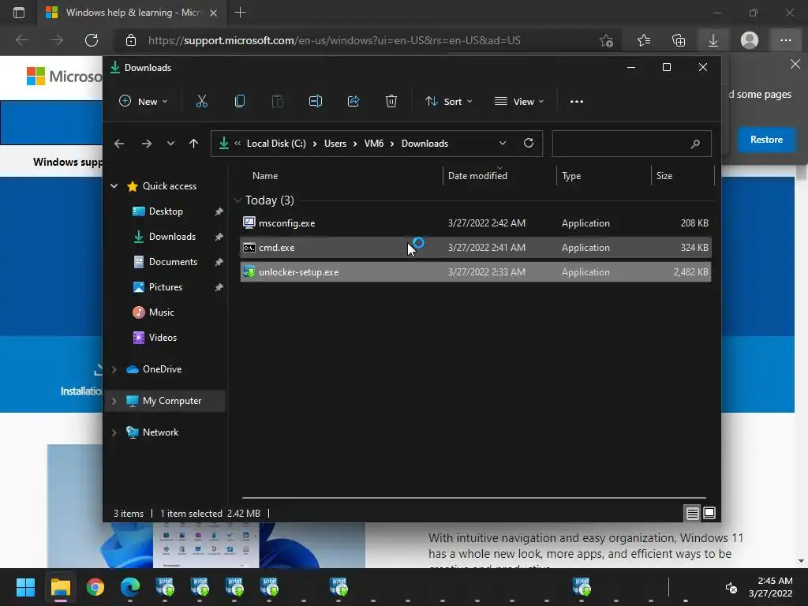Click the Cut scissors icon in Explorer toolbar
The width and height of the screenshot is (808, 606).
tap(201, 102)
